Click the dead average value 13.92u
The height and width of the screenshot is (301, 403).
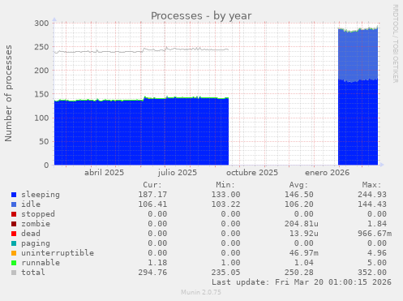coord(304,234)
